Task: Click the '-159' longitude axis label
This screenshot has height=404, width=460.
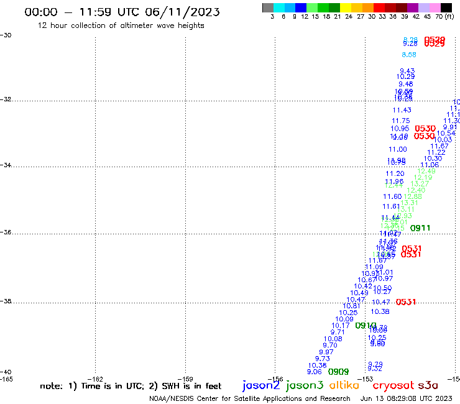Action: click(x=185, y=379)
